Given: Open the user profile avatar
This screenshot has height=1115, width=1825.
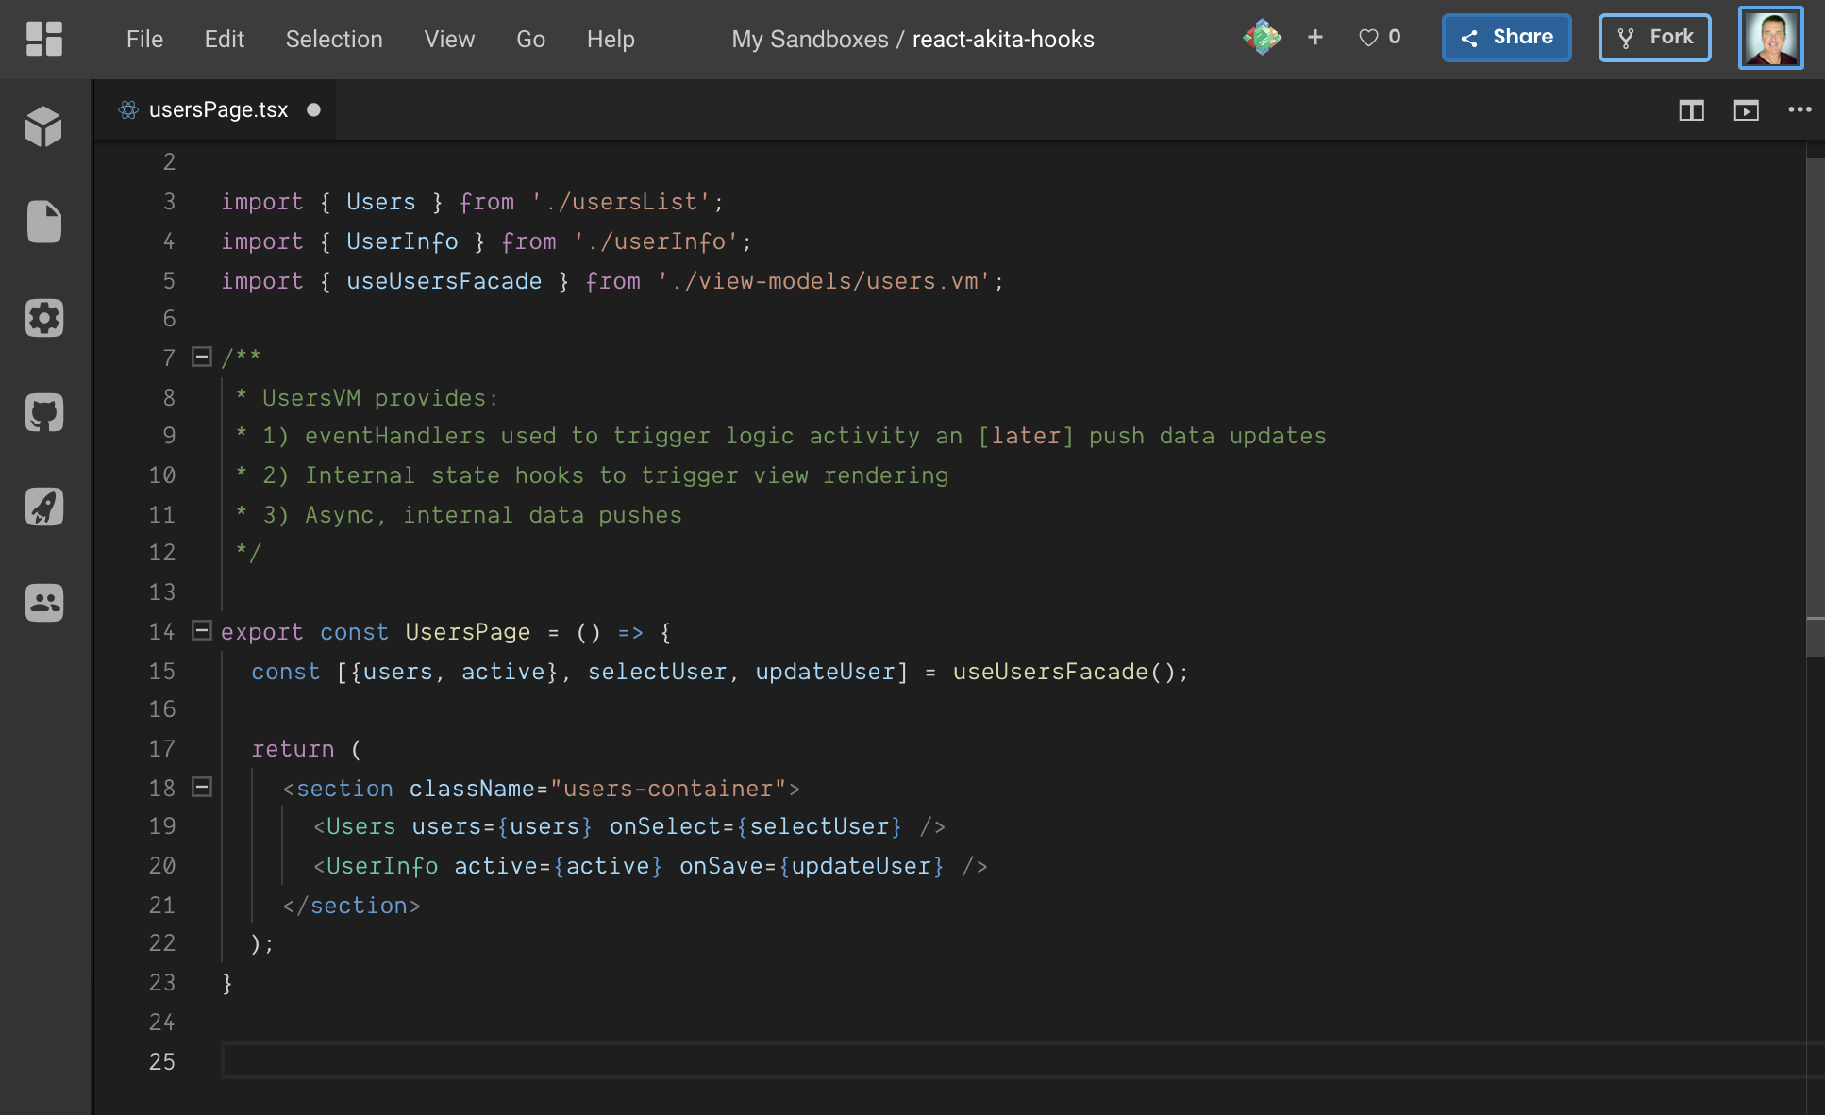Looking at the screenshot, I should tap(1770, 38).
